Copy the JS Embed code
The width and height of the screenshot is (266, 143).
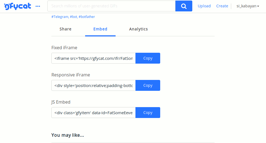148,113
